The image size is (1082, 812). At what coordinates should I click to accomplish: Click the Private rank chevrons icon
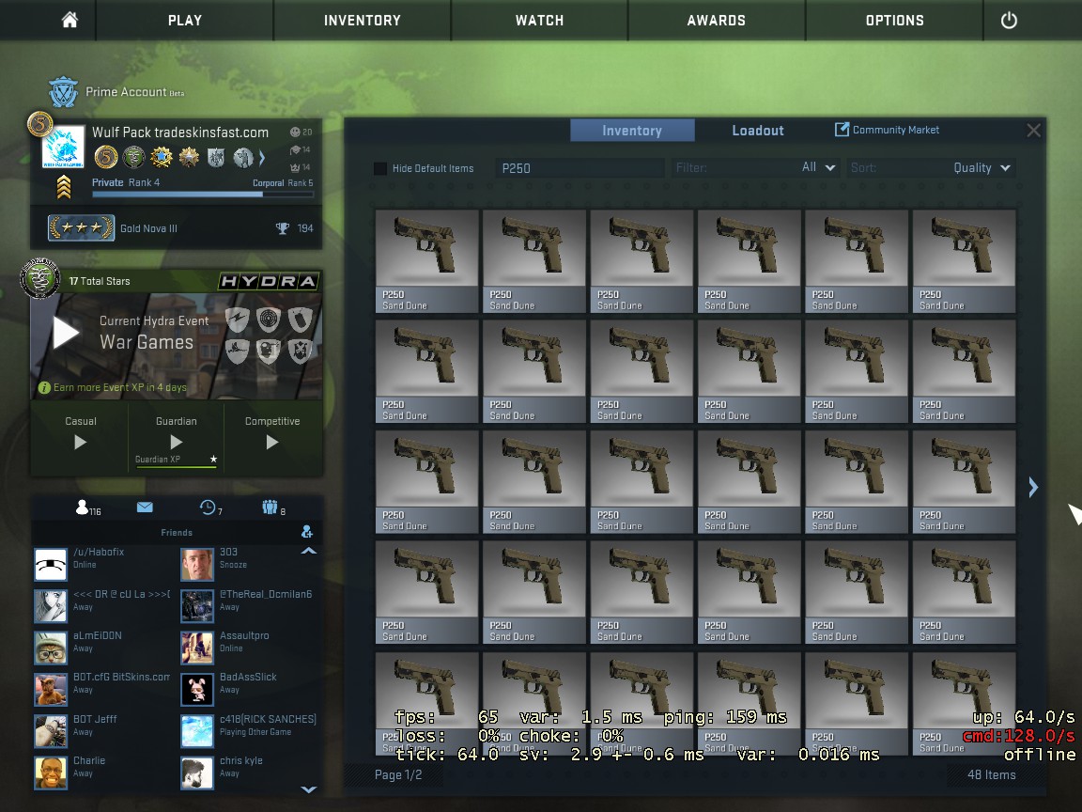click(64, 187)
